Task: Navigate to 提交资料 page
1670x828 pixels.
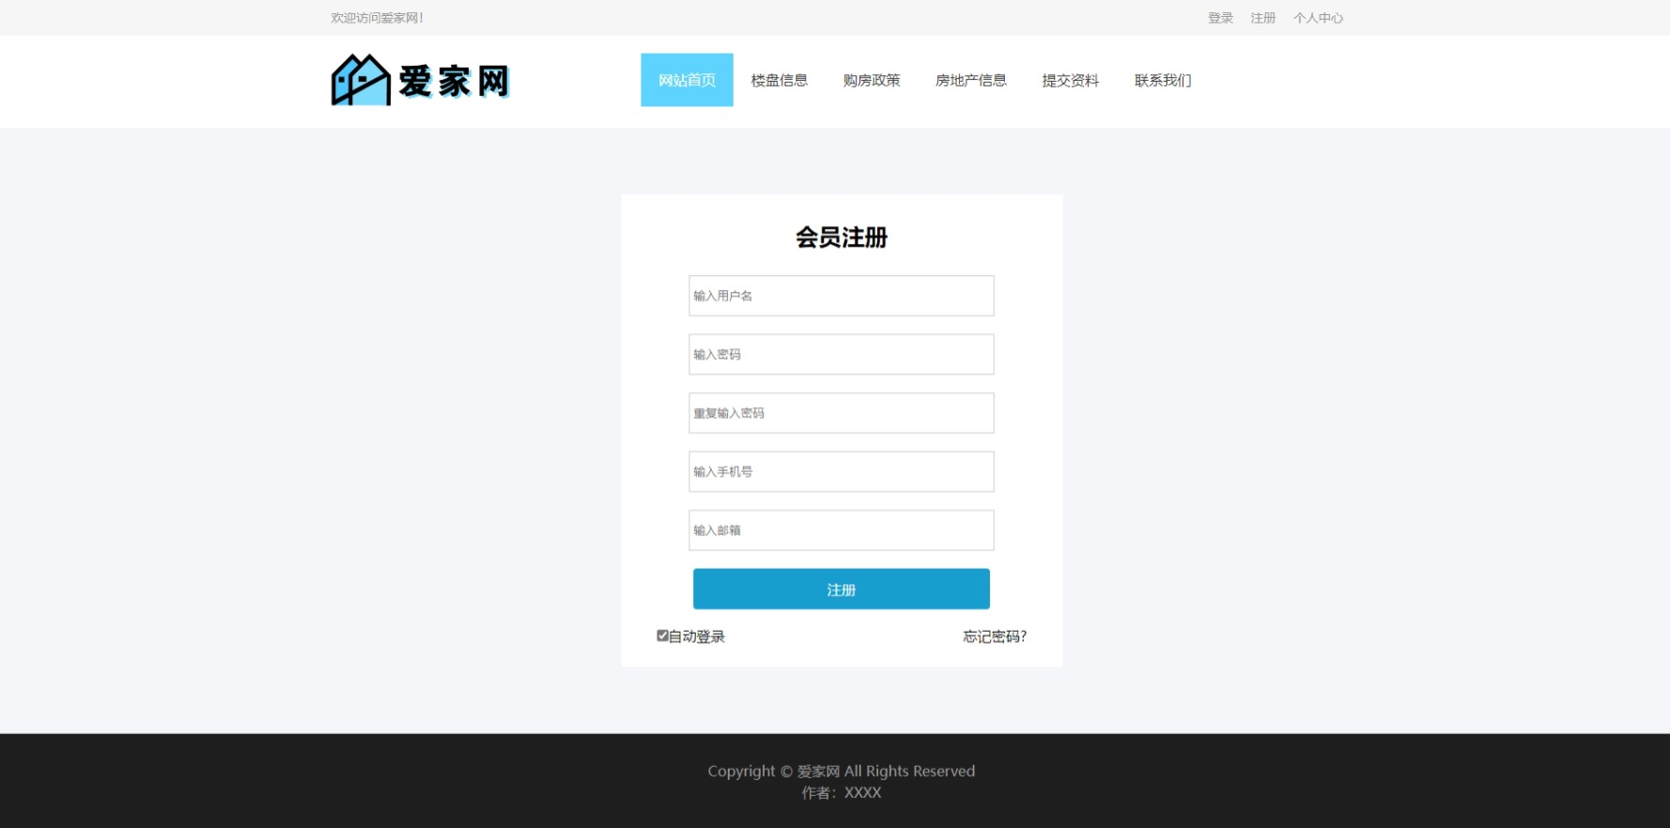Action: pos(1070,81)
